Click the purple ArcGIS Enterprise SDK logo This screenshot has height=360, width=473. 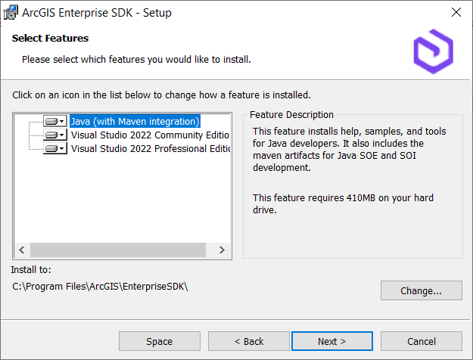(x=433, y=51)
